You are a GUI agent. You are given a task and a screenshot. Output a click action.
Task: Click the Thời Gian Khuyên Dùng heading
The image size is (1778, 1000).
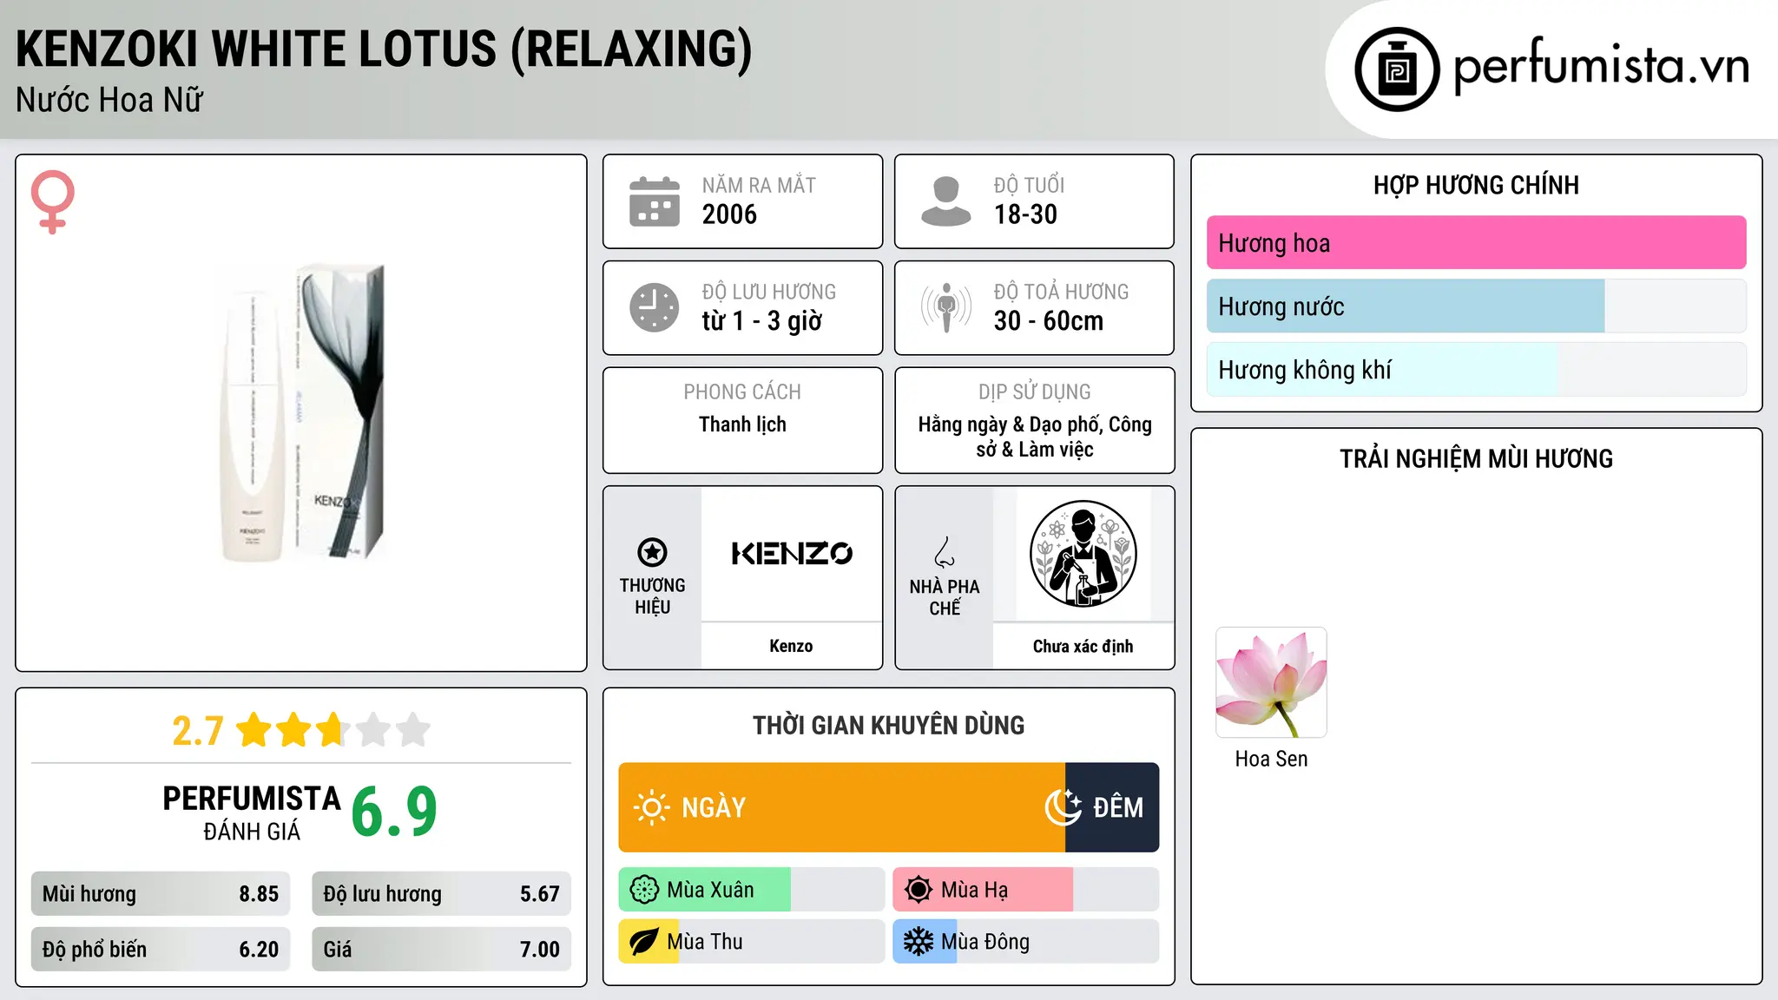click(x=888, y=726)
